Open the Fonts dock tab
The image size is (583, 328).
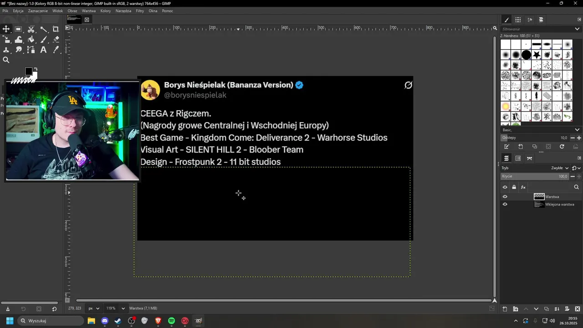point(530,20)
